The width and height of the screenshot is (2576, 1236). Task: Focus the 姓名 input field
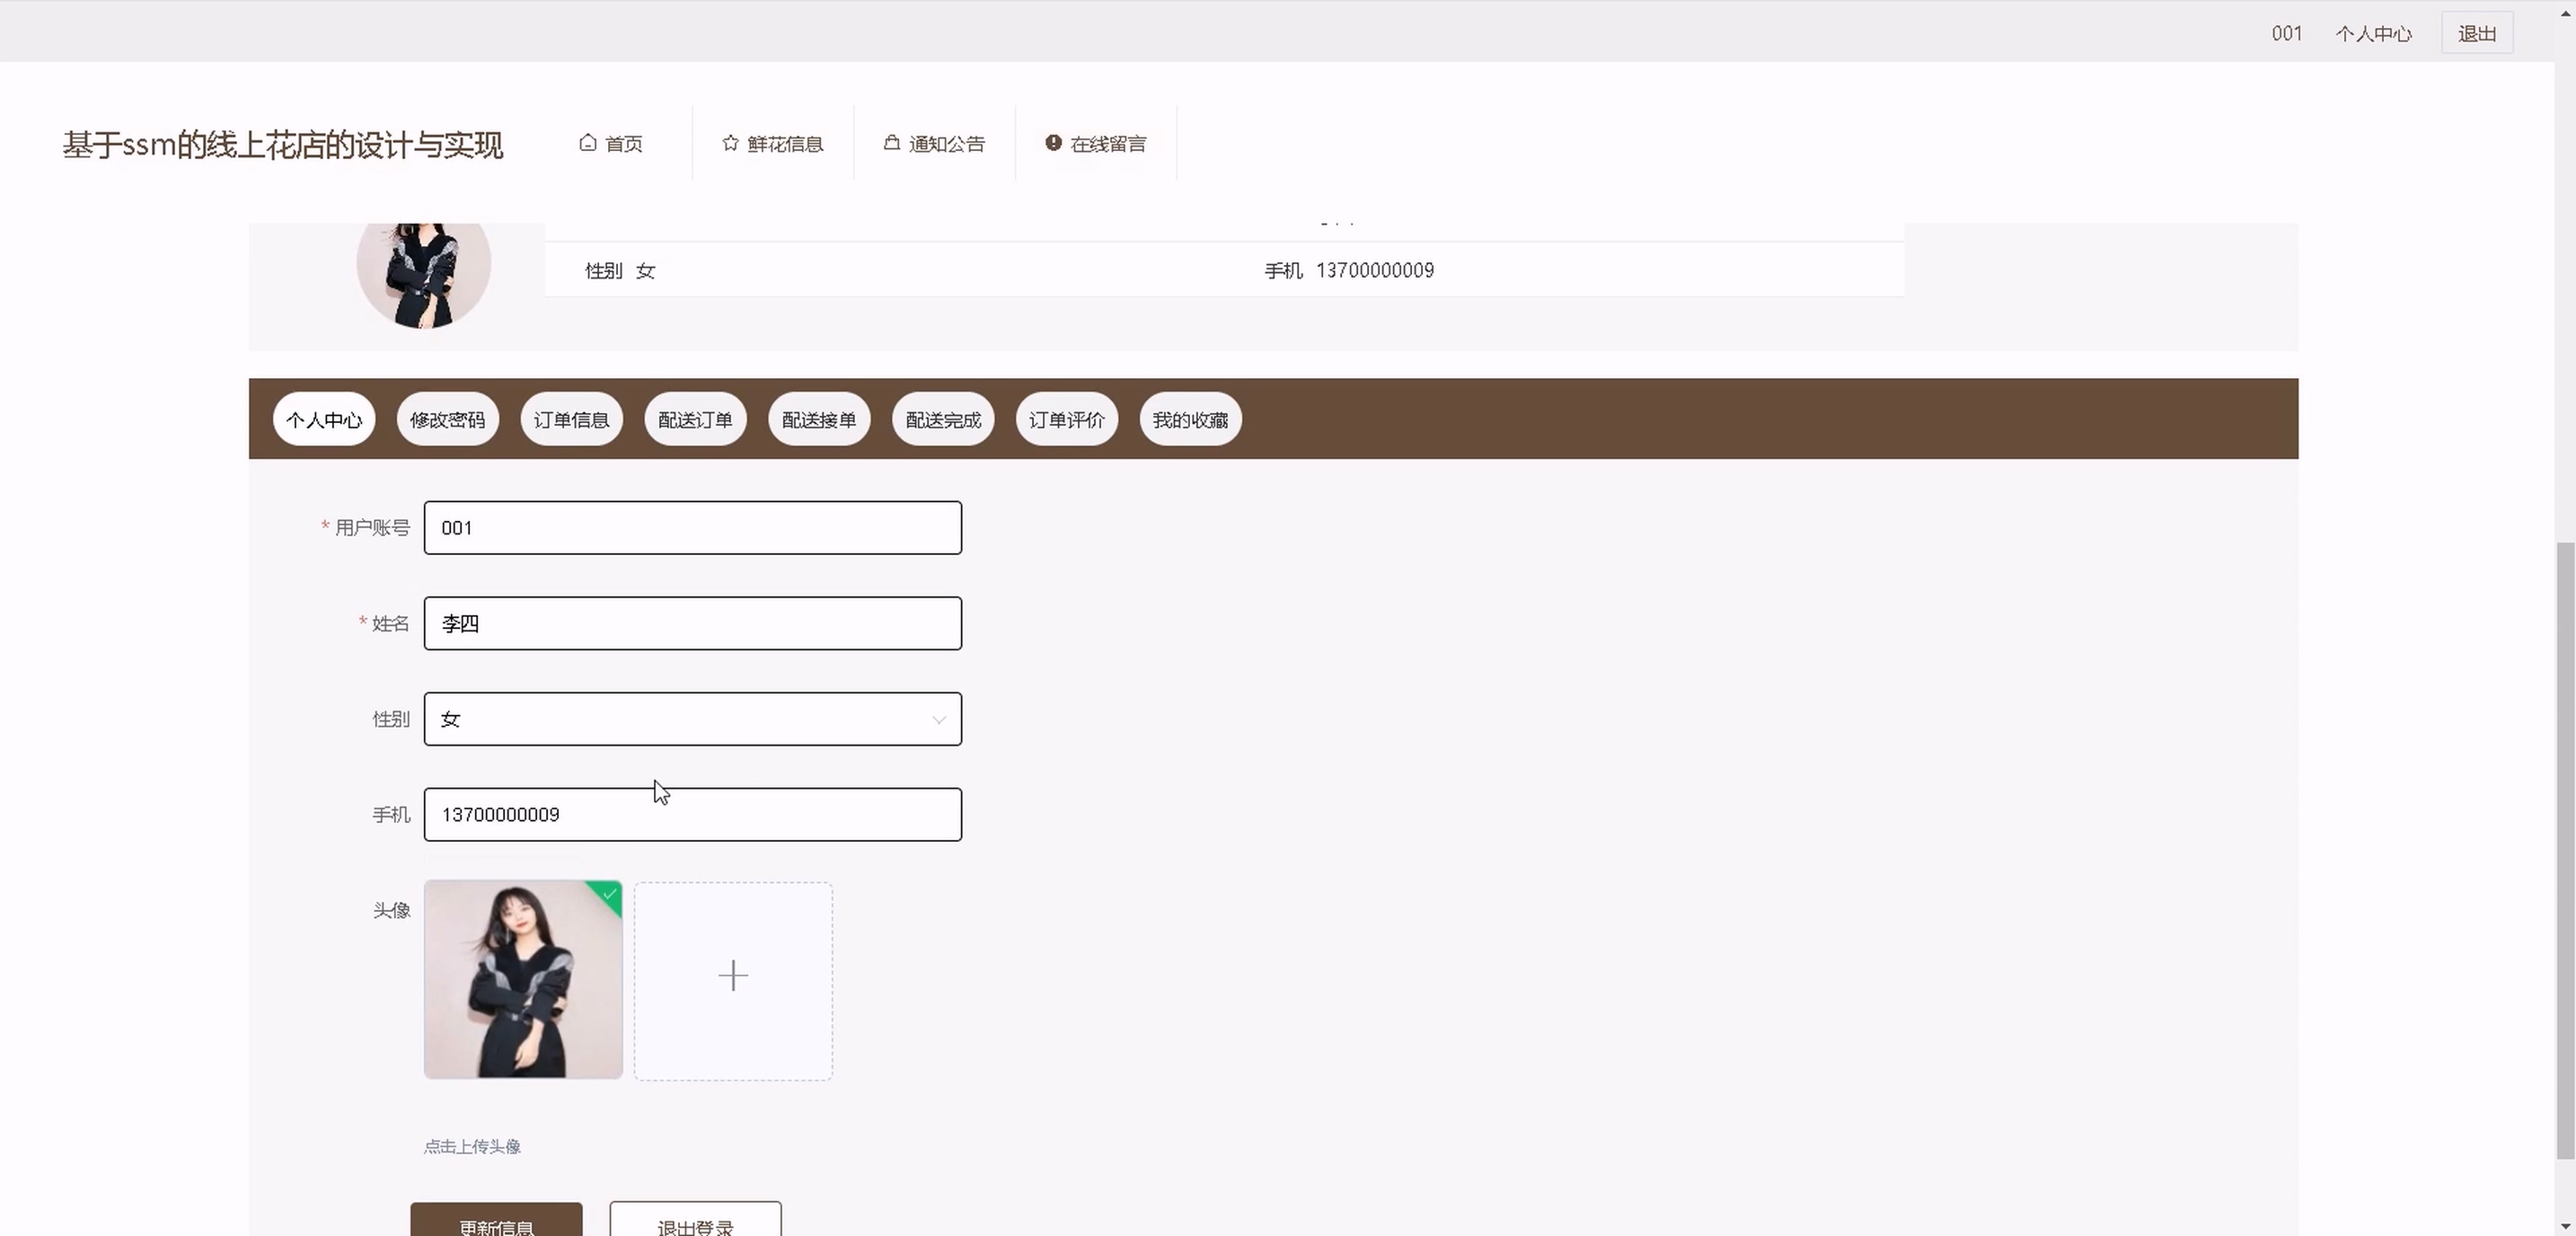click(x=693, y=624)
